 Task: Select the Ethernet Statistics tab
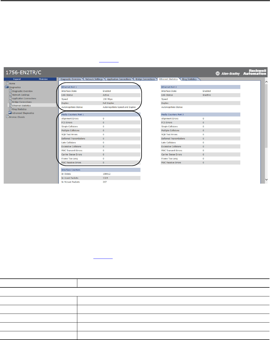(168, 79)
